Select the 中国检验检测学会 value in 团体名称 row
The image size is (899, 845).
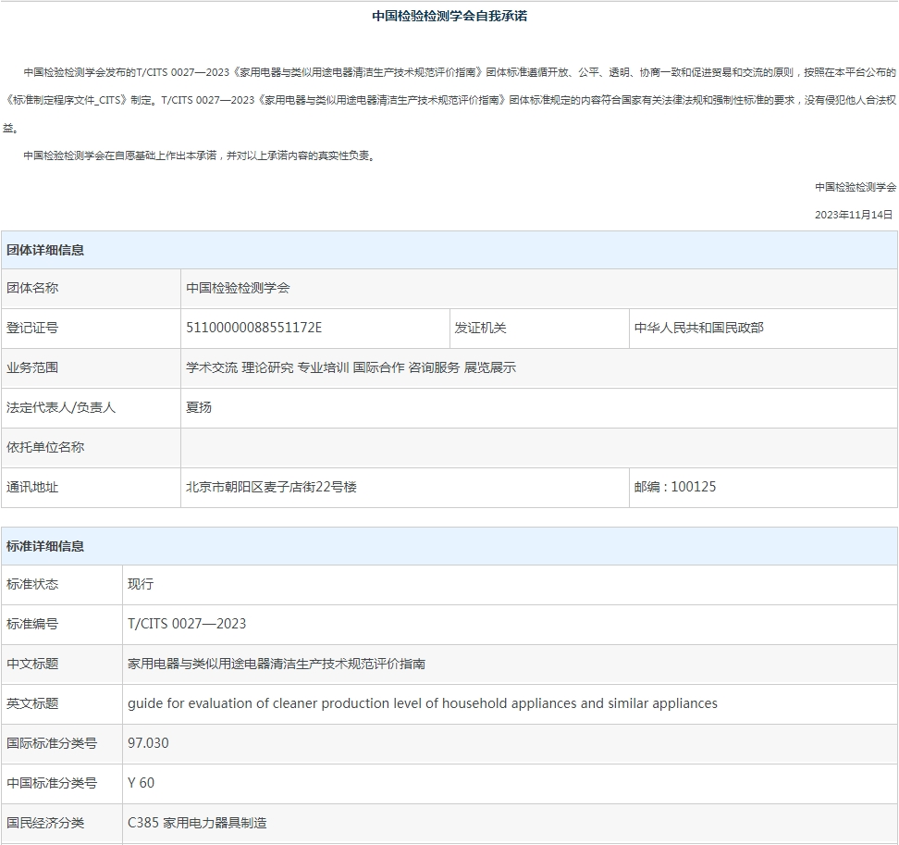[238, 288]
